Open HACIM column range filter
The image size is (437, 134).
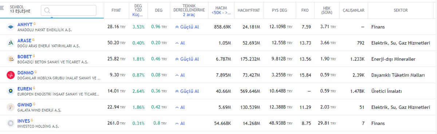[221, 10]
